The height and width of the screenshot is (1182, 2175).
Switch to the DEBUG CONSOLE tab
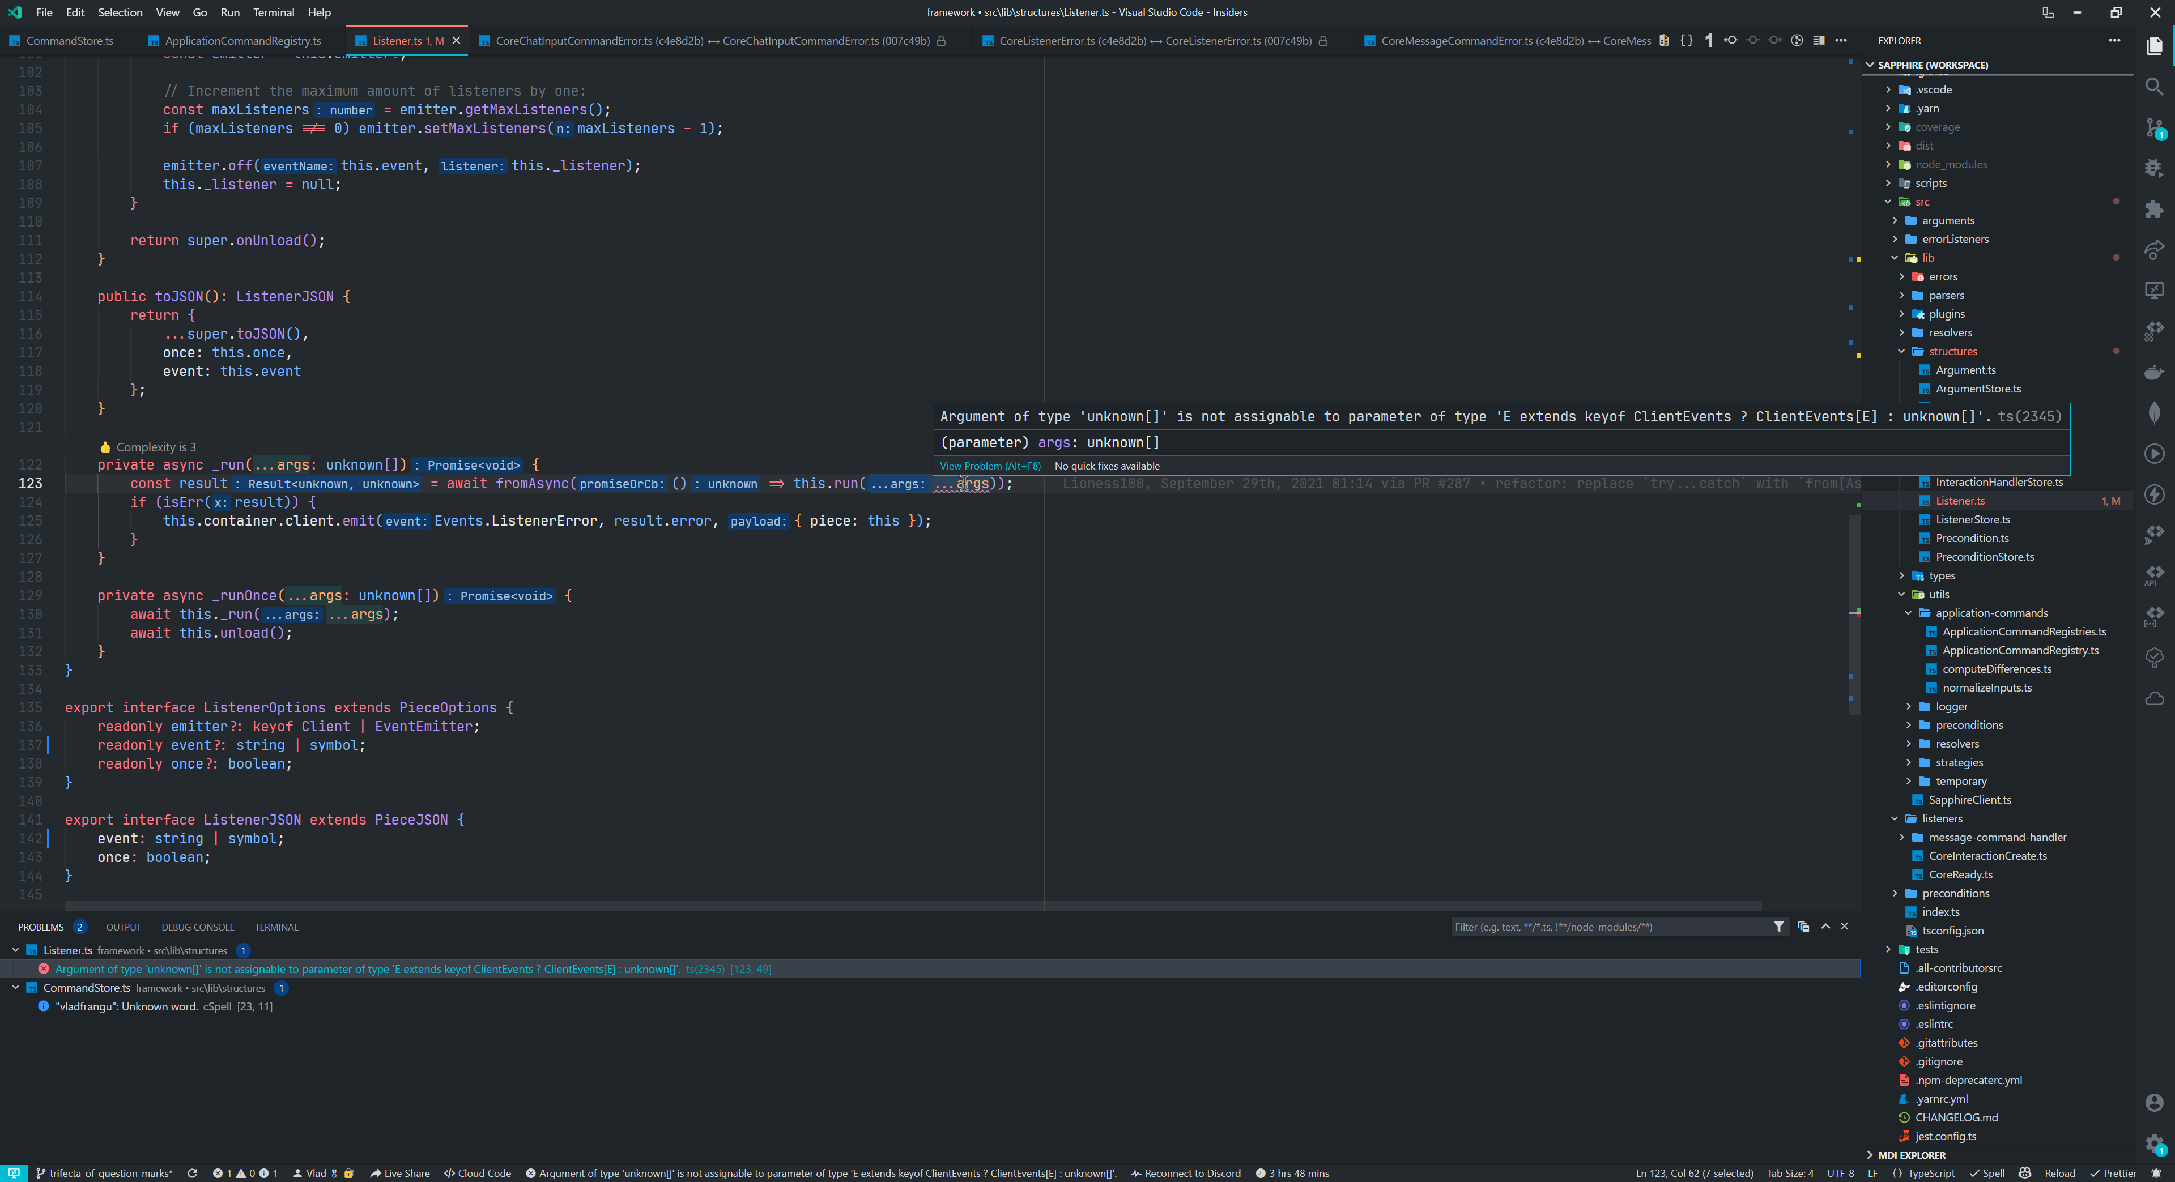pyautogui.click(x=198, y=927)
